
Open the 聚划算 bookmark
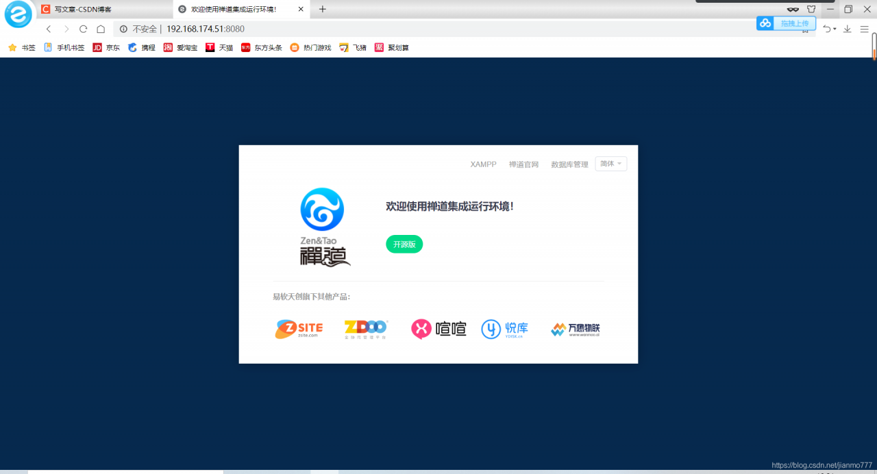coord(392,48)
